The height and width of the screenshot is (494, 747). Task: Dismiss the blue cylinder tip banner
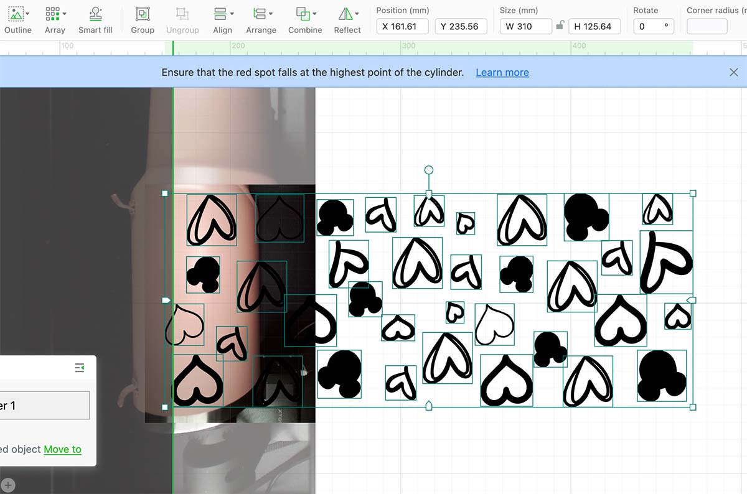[x=734, y=72]
